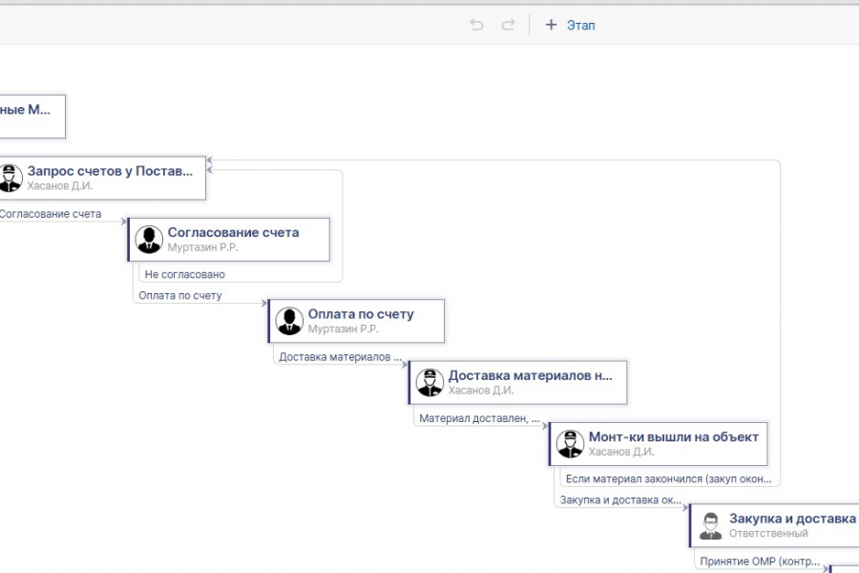Click the Материал доставлен transition label

(479, 418)
